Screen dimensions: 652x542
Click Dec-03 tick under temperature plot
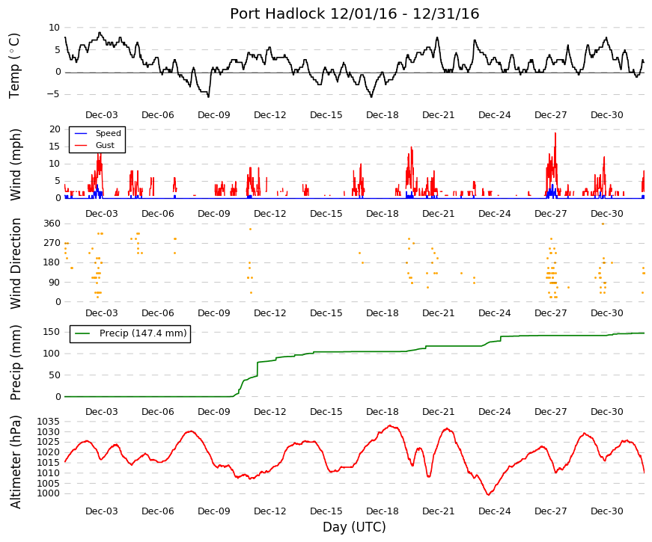coord(102,115)
